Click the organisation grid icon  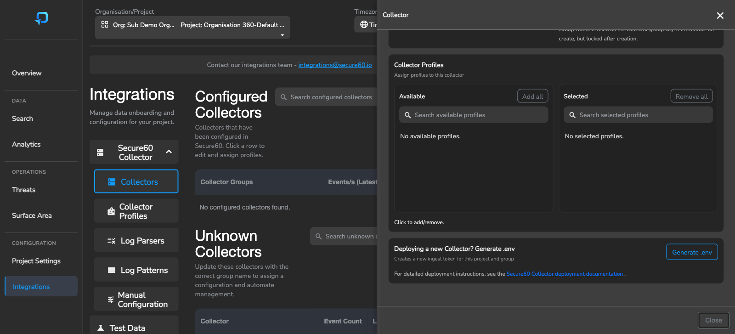pos(105,24)
